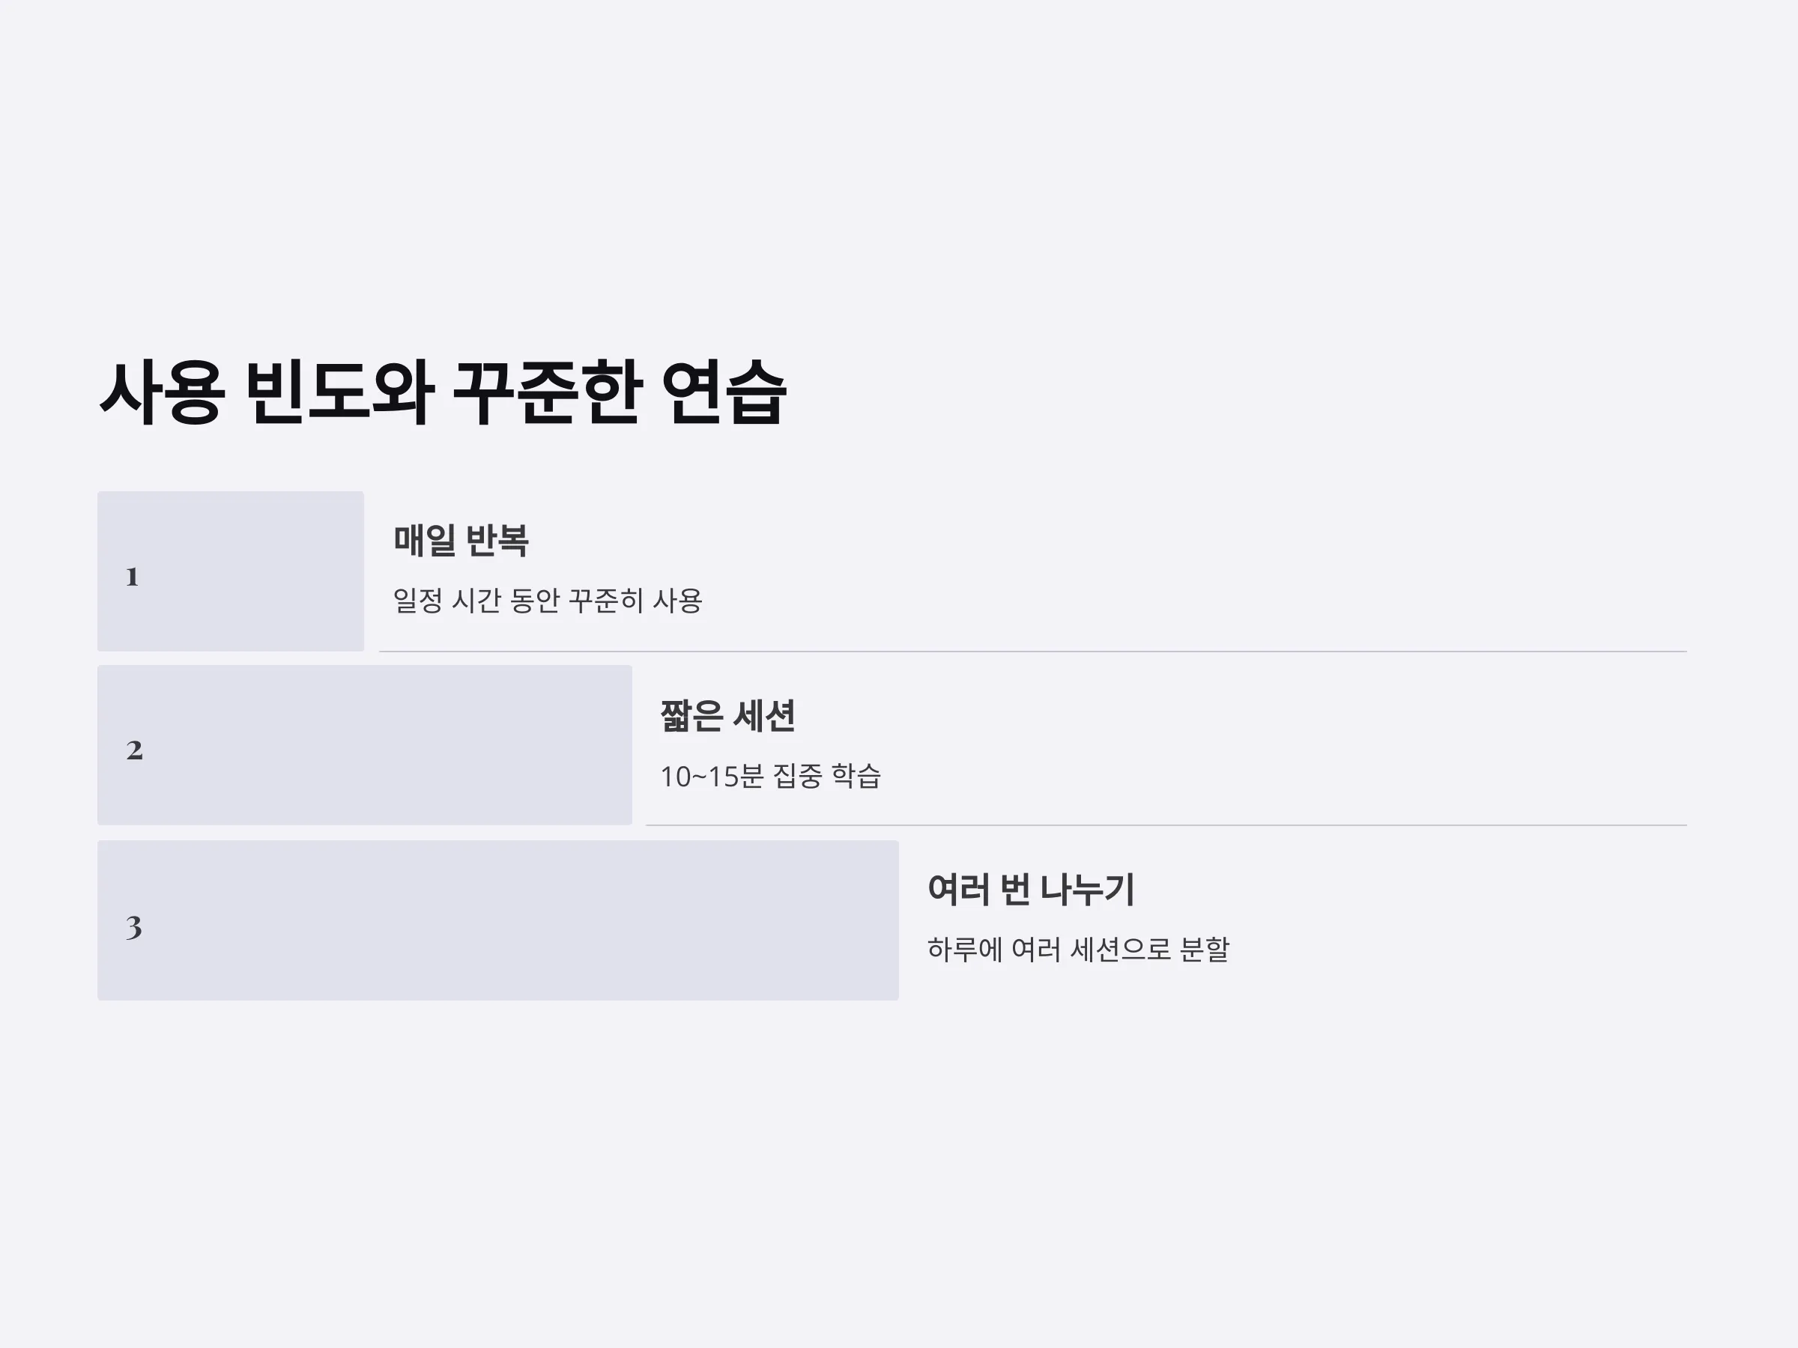Click the 짧은 세션 heading

pyautogui.click(x=727, y=716)
